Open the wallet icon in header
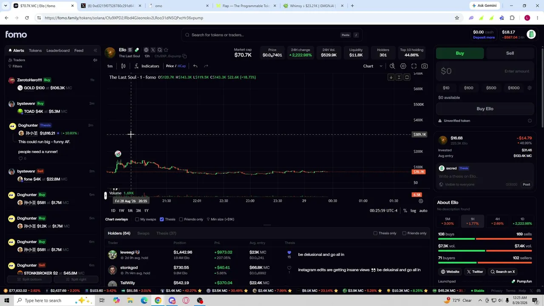 531,34
